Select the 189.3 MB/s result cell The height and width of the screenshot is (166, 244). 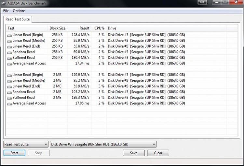(80, 97)
